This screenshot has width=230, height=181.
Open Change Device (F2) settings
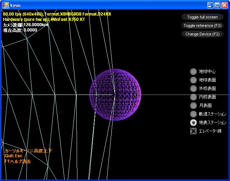[x=202, y=34]
